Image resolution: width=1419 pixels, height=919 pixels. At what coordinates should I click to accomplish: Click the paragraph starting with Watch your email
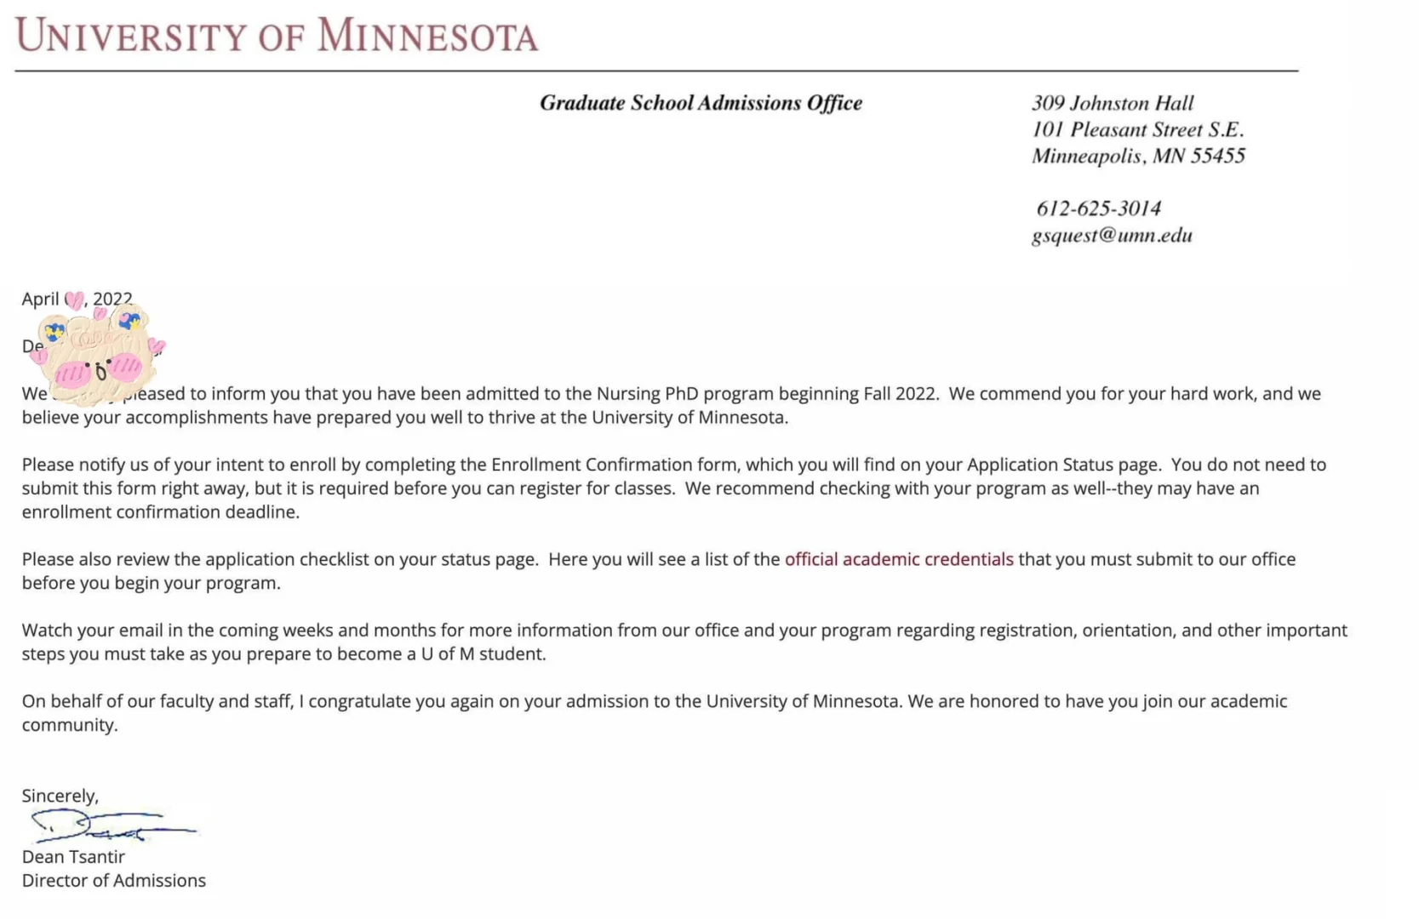click(x=681, y=642)
